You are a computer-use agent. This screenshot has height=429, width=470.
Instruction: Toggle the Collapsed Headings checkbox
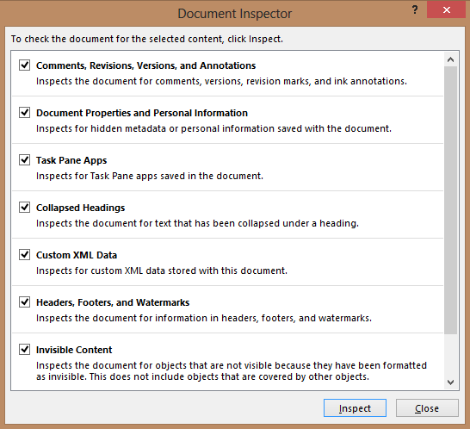25,208
